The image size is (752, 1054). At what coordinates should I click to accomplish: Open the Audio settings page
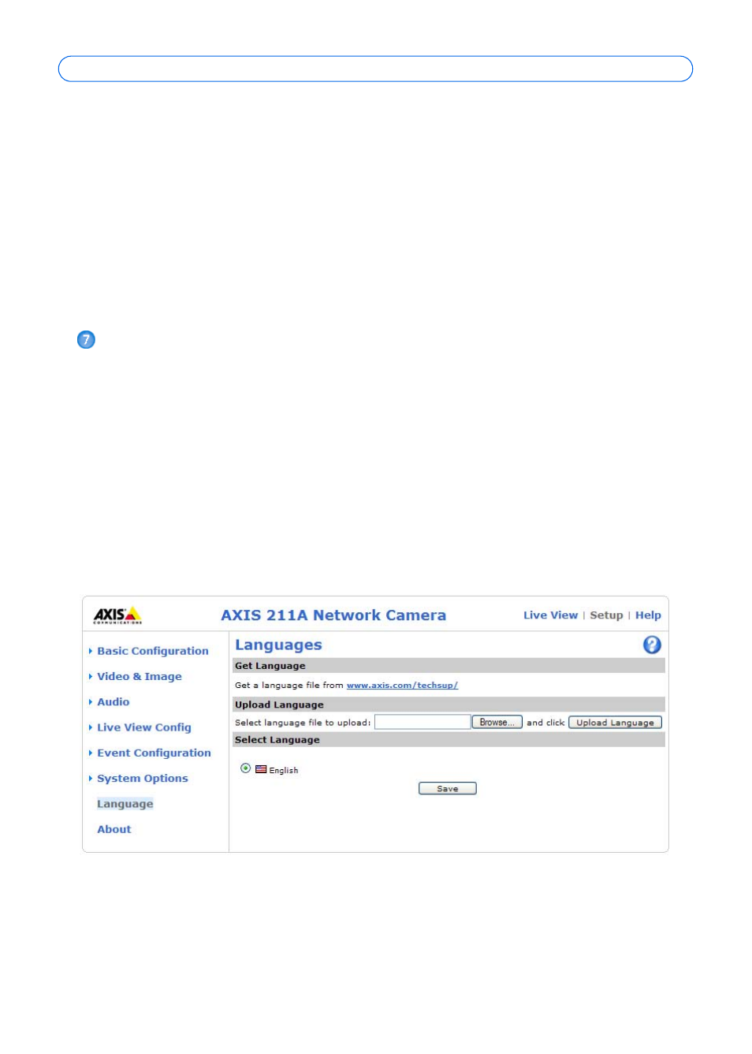point(114,701)
